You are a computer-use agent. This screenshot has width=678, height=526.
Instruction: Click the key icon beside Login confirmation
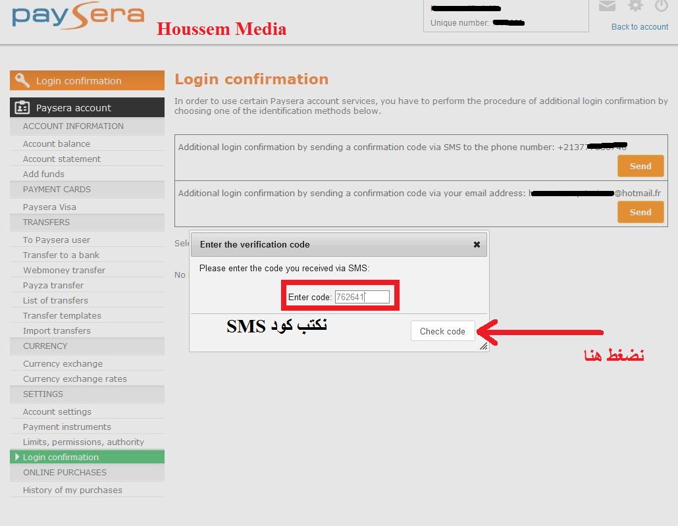(x=22, y=80)
